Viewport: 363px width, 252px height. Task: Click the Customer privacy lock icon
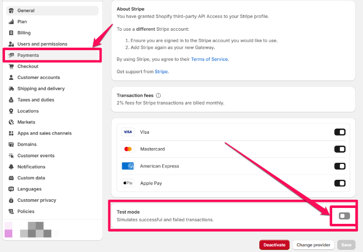click(11, 200)
